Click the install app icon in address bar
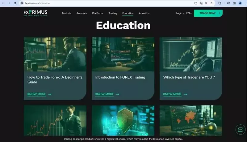 196,3
